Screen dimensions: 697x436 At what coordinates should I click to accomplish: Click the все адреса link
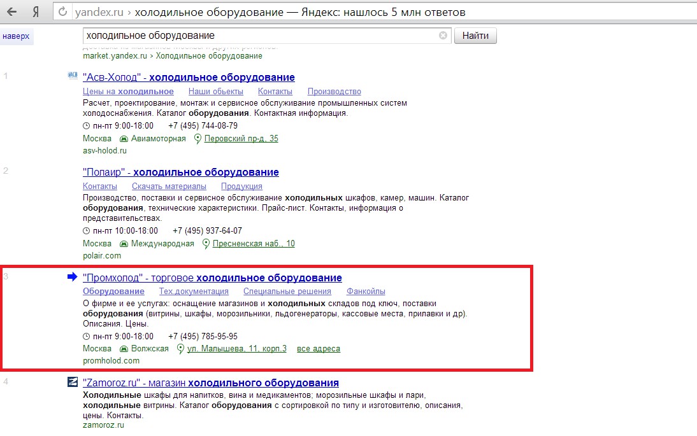(x=319, y=349)
